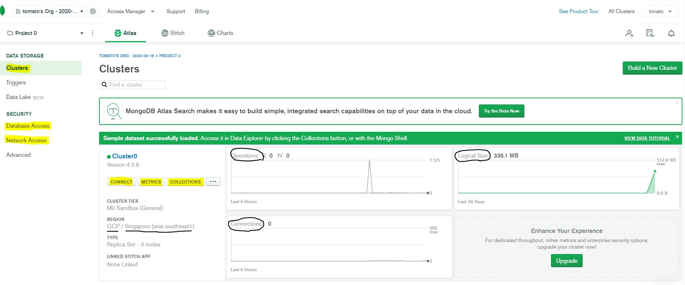Click the TOMATO'S ORG breadcrumb link
Image resolution: width=685 pixels, height=285 pixels.
tap(127, 56)
